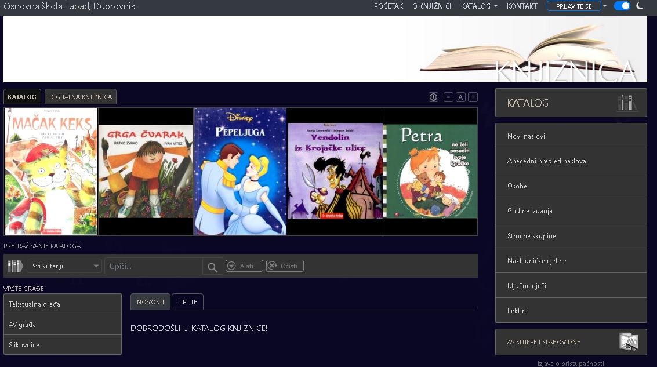Increase font size with plus icon
Image resolution: width=657 pixels, height=367 pixels.
click(473, 97)
